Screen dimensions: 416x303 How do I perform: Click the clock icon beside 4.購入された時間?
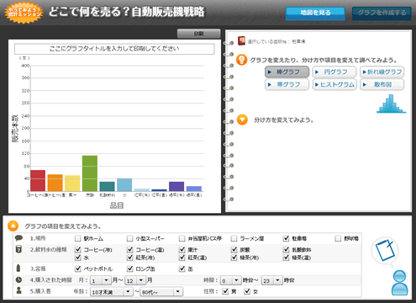point(18,279)
